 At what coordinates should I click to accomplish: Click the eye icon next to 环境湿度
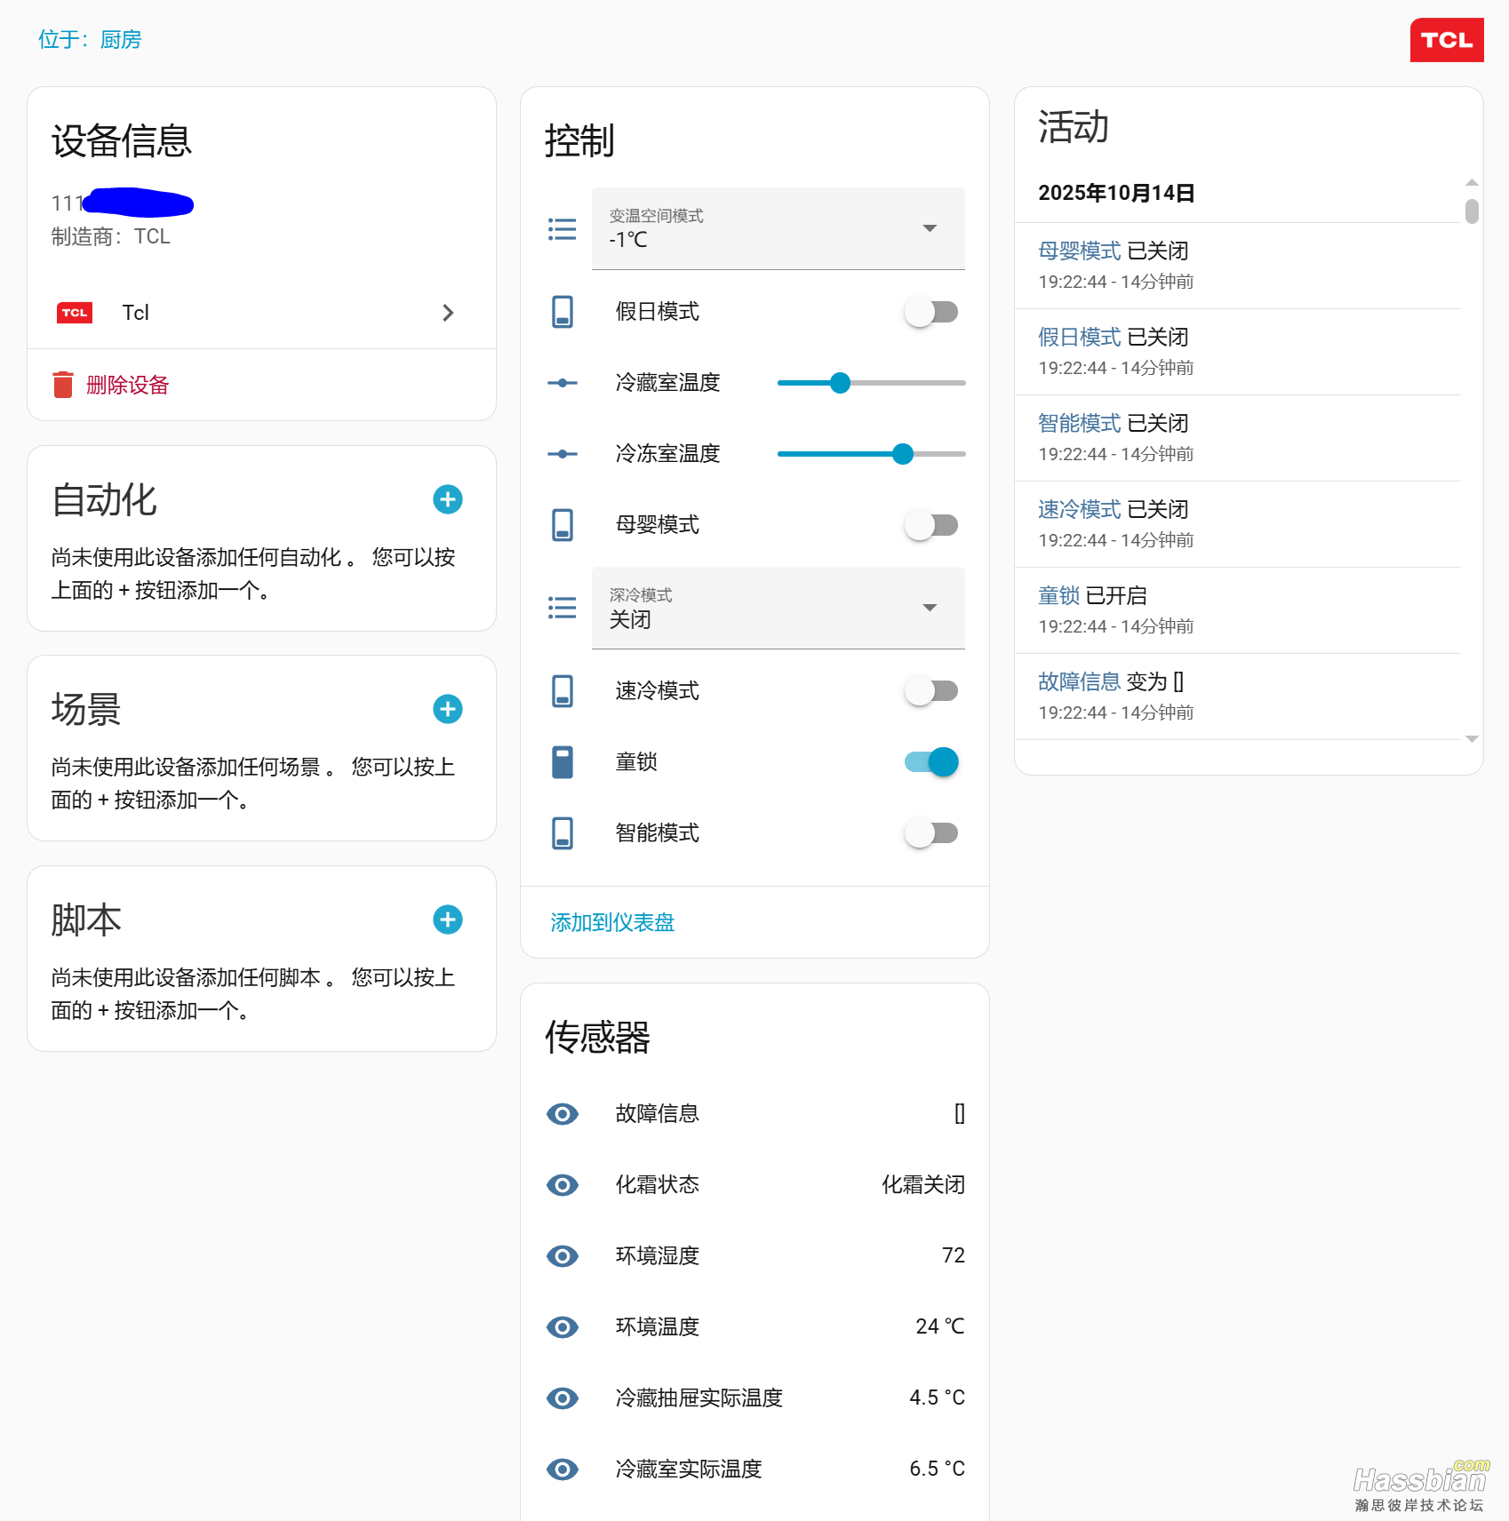click(x=562, y=1256)
